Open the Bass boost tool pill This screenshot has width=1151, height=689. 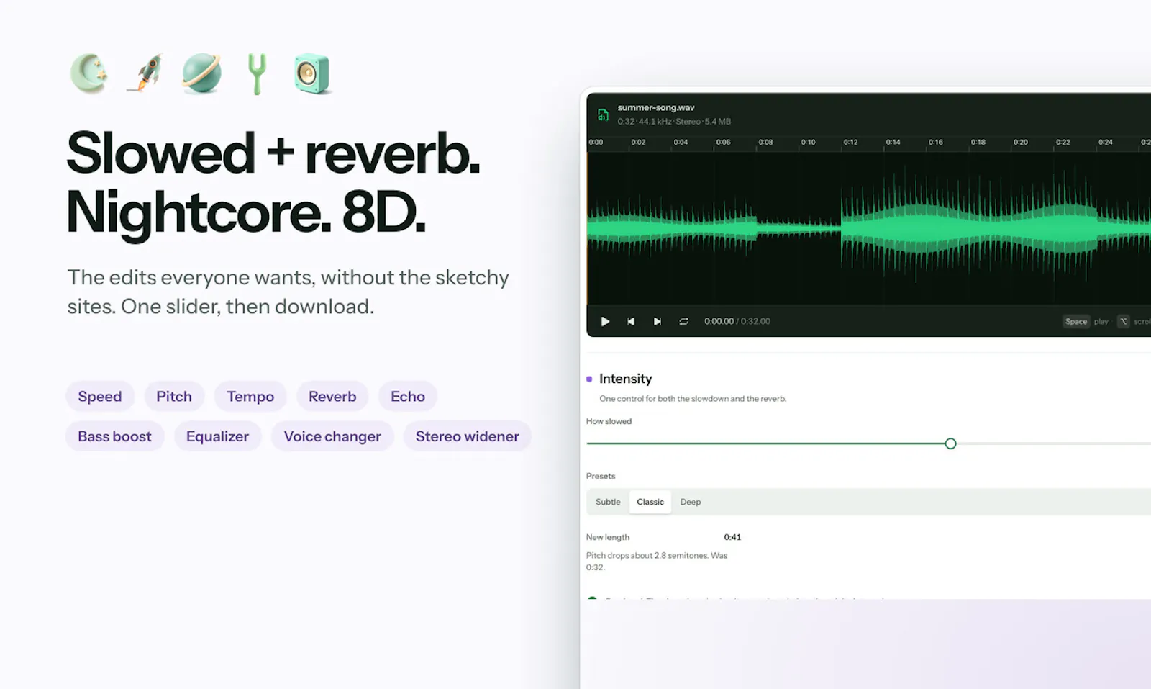(x=115, y=436)
